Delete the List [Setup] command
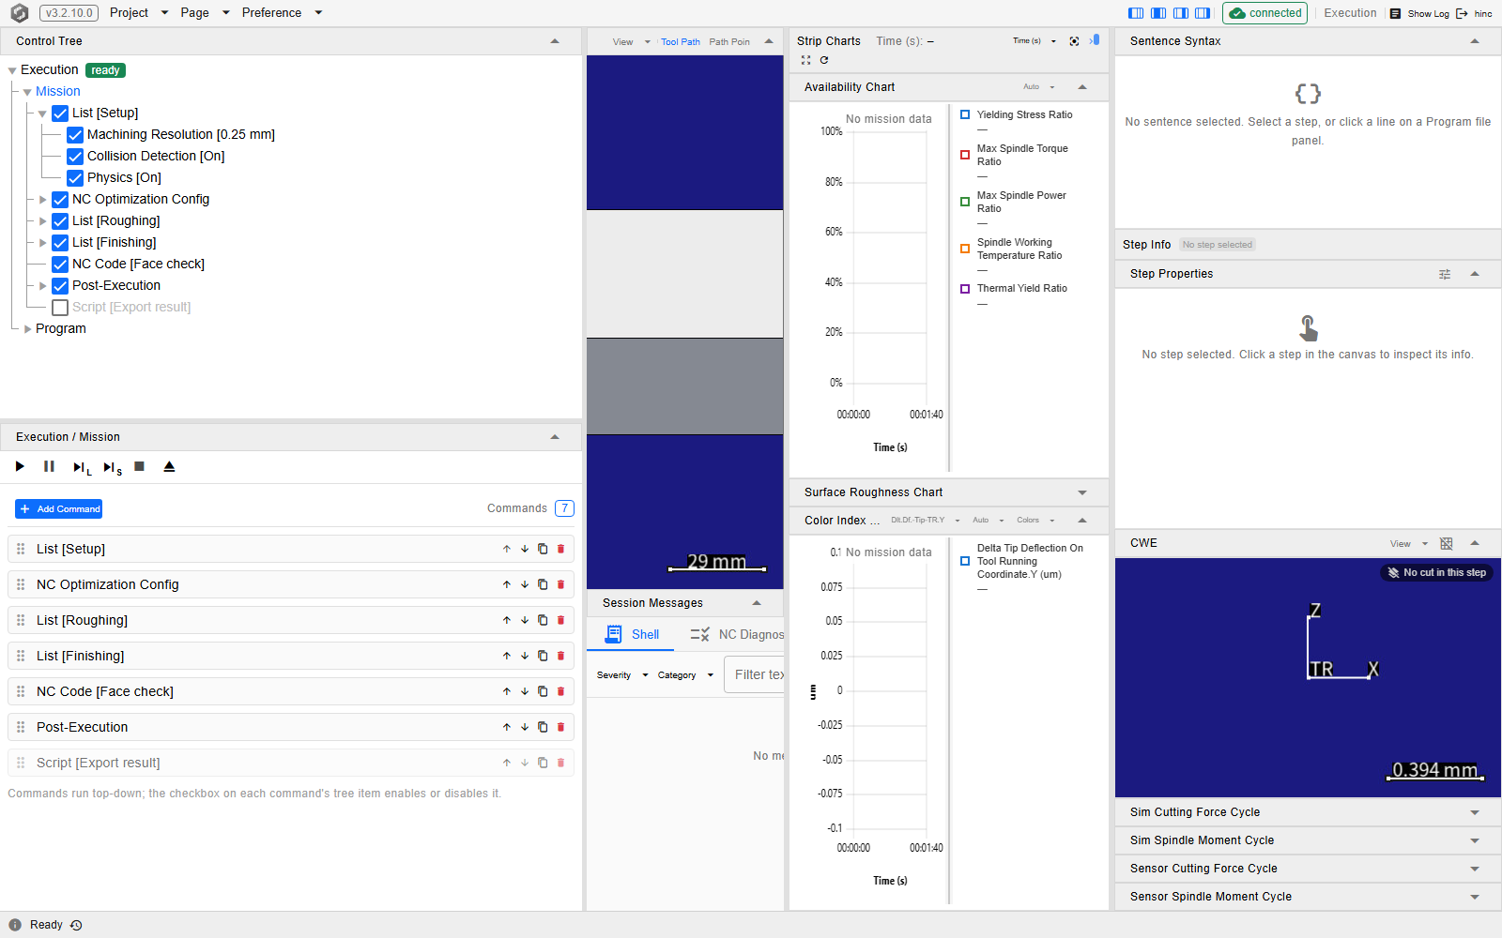Screen dimensions: 1502x938 (x=561, y=549)
